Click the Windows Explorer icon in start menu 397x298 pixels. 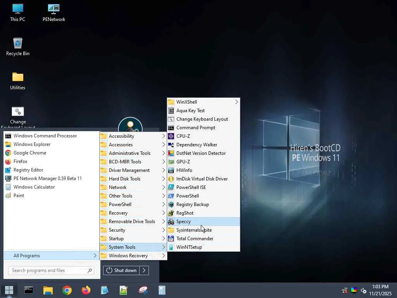pos(8,144)
